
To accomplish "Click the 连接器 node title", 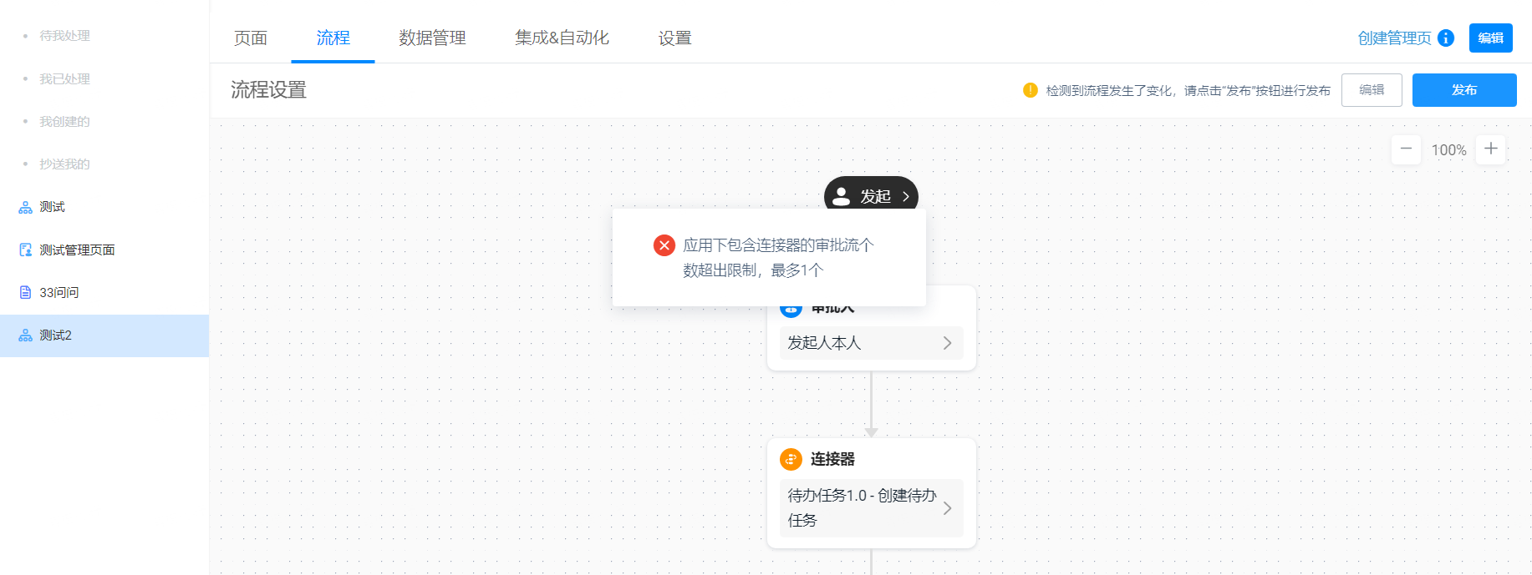I will (832, 459).
